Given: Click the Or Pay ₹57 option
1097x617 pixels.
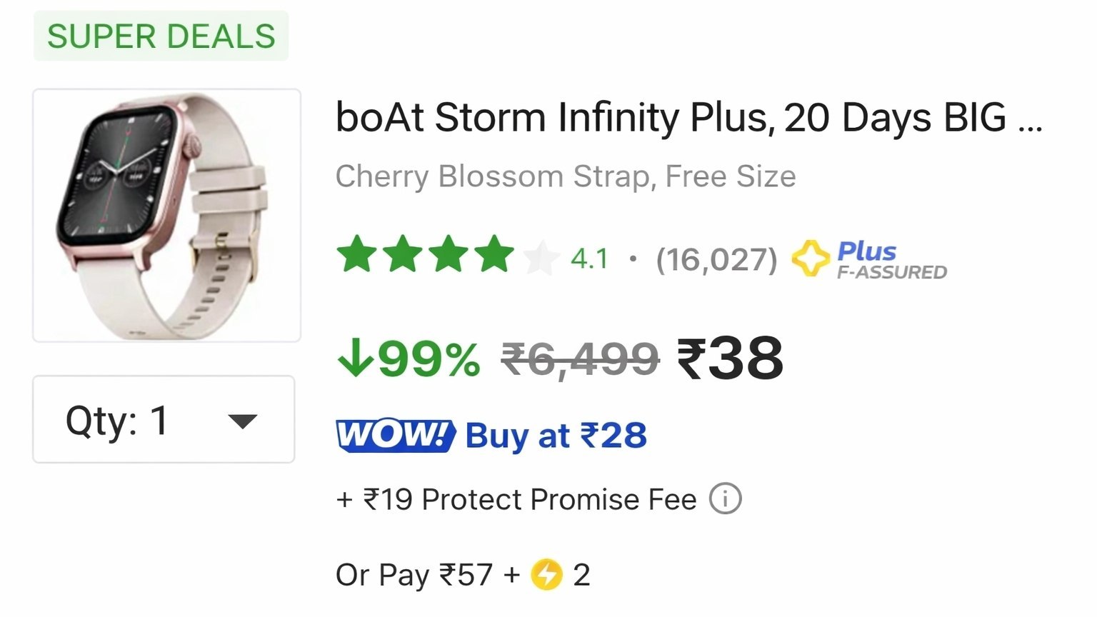Looking at the screenshot, I should click(x=414, y=574).
